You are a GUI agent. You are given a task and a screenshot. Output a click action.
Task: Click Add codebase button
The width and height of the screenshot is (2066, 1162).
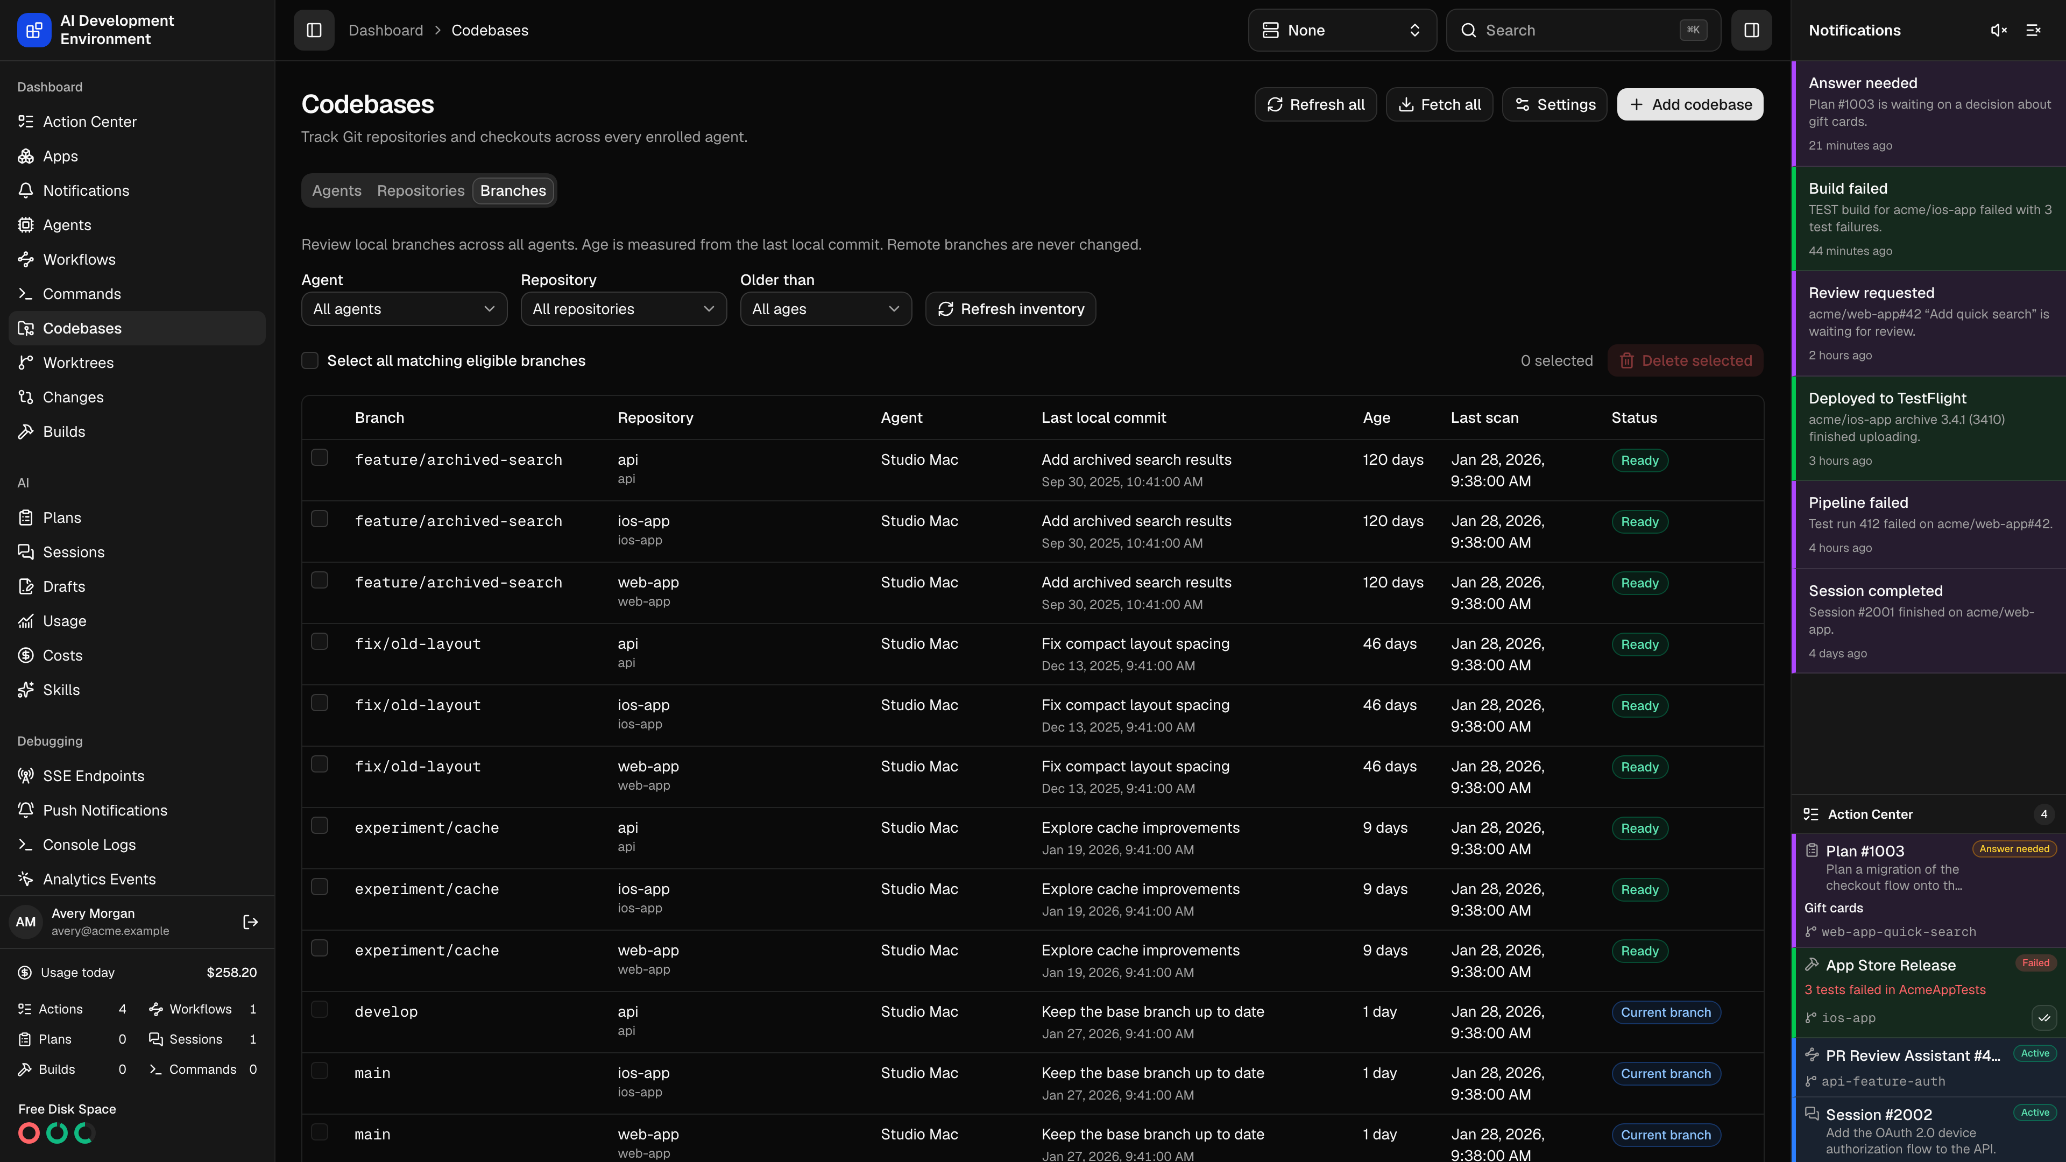click(1690, 105)
